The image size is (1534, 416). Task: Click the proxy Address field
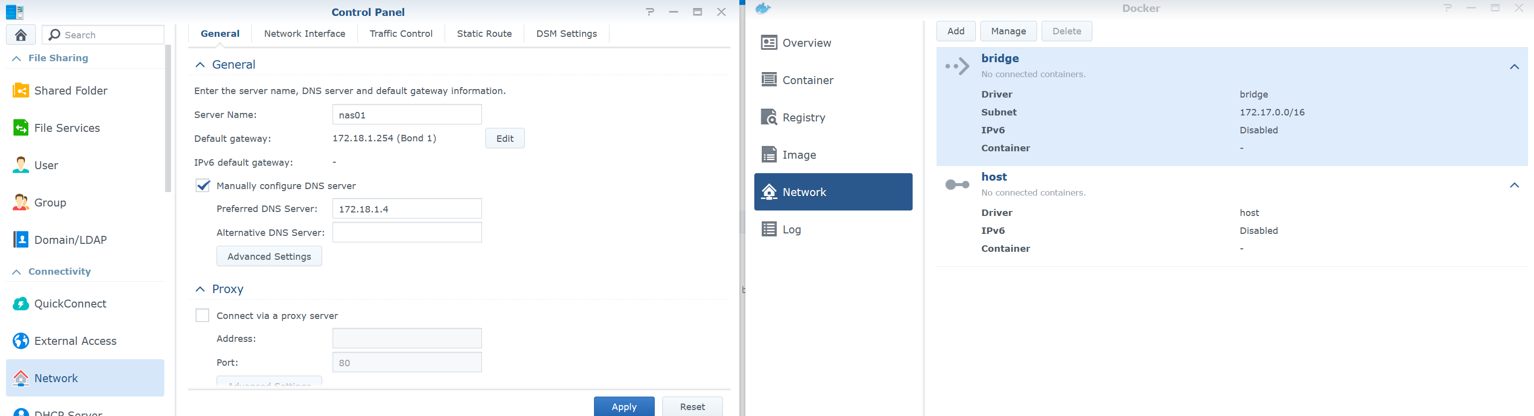tap(407, 338)
